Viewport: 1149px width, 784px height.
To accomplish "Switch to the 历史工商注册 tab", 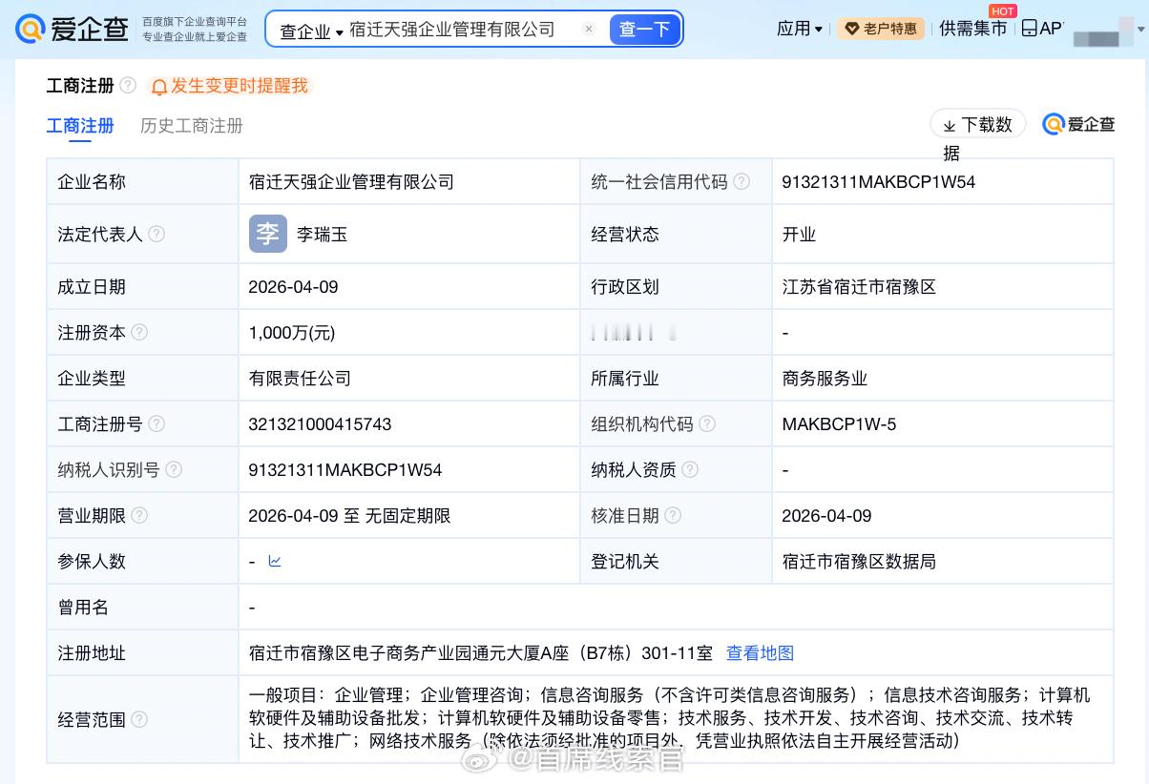I will [190, 125].
